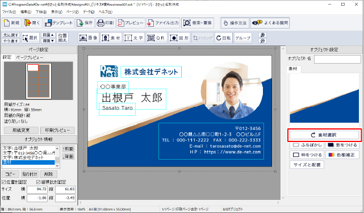
Task: Click the 用紙変更 button
Action: tap(21, 130)
